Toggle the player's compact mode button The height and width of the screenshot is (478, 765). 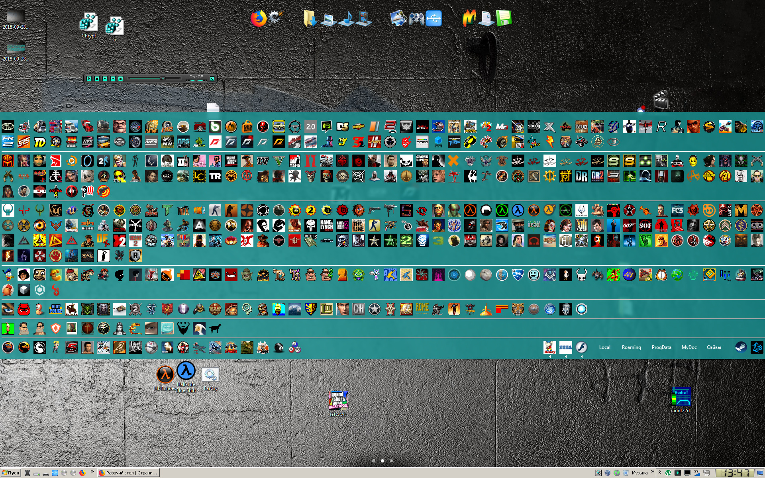[x=212, y=79]
